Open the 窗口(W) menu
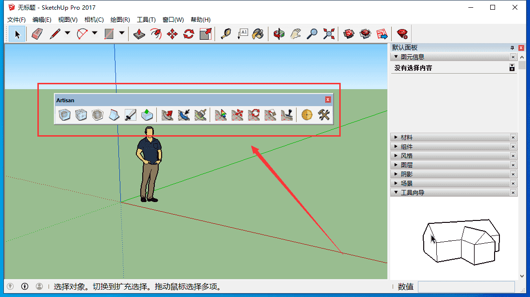The height and width of the screenshot is (297, 530). coord(173,19)
